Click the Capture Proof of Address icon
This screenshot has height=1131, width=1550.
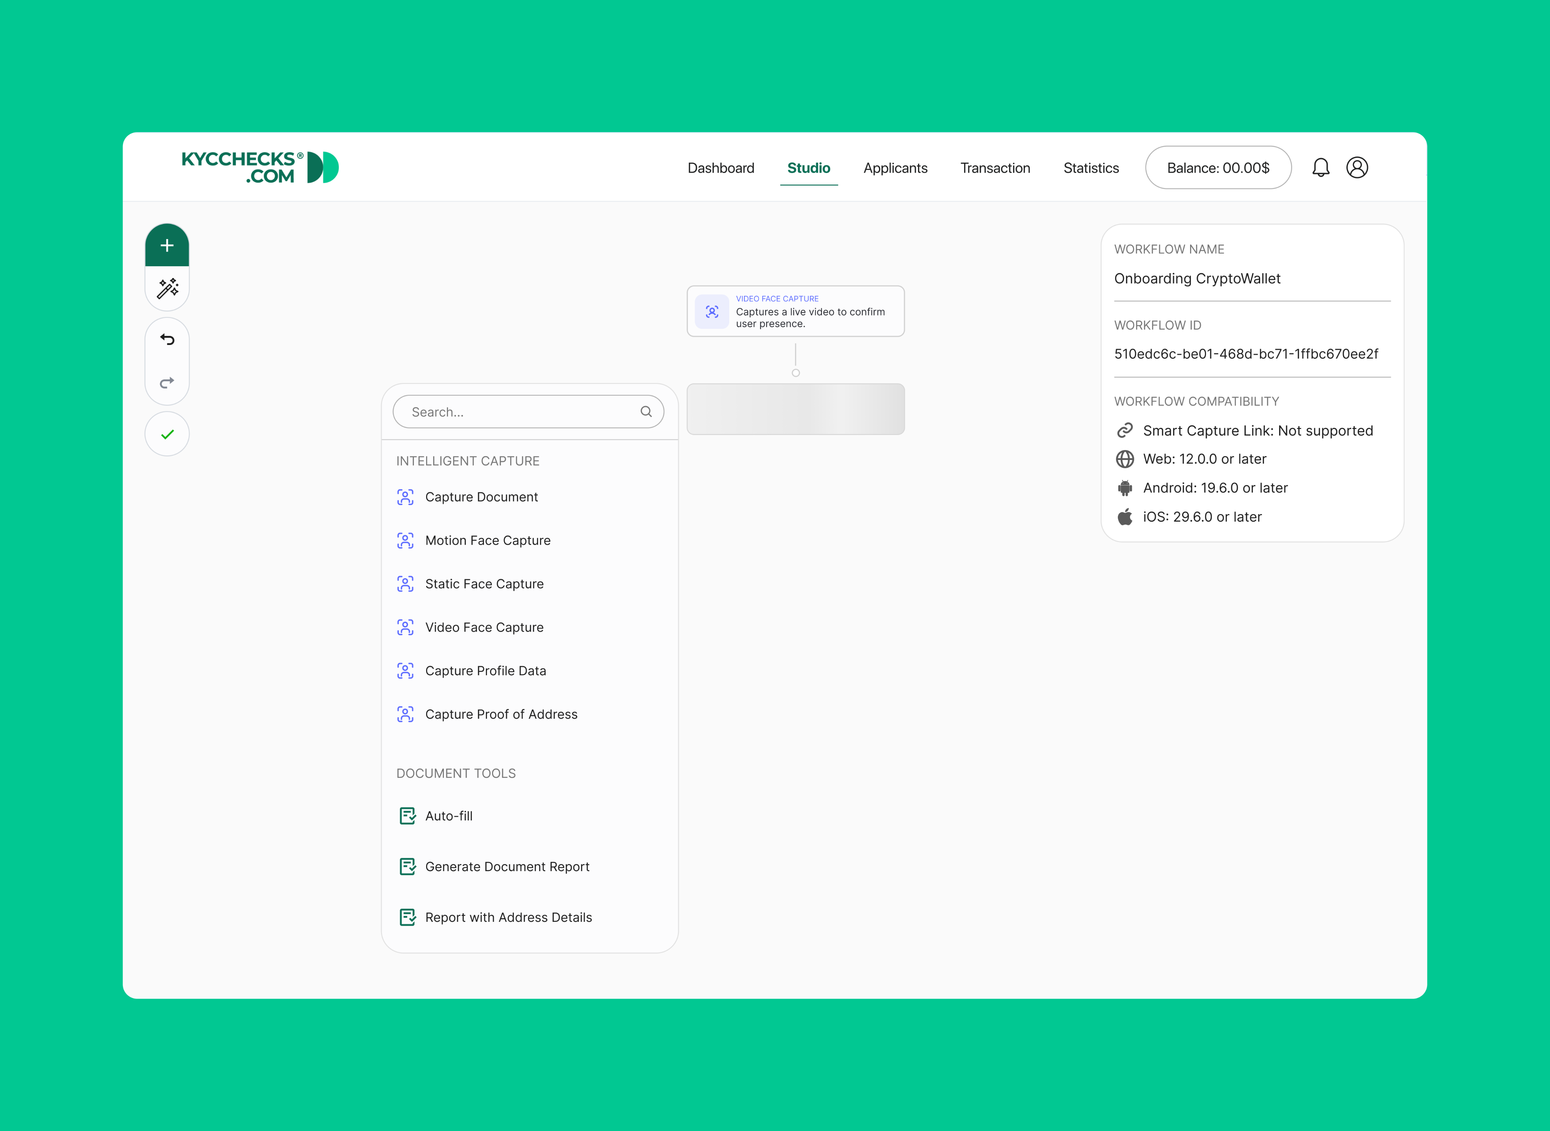pyautogui.click(x=406, y=714)
